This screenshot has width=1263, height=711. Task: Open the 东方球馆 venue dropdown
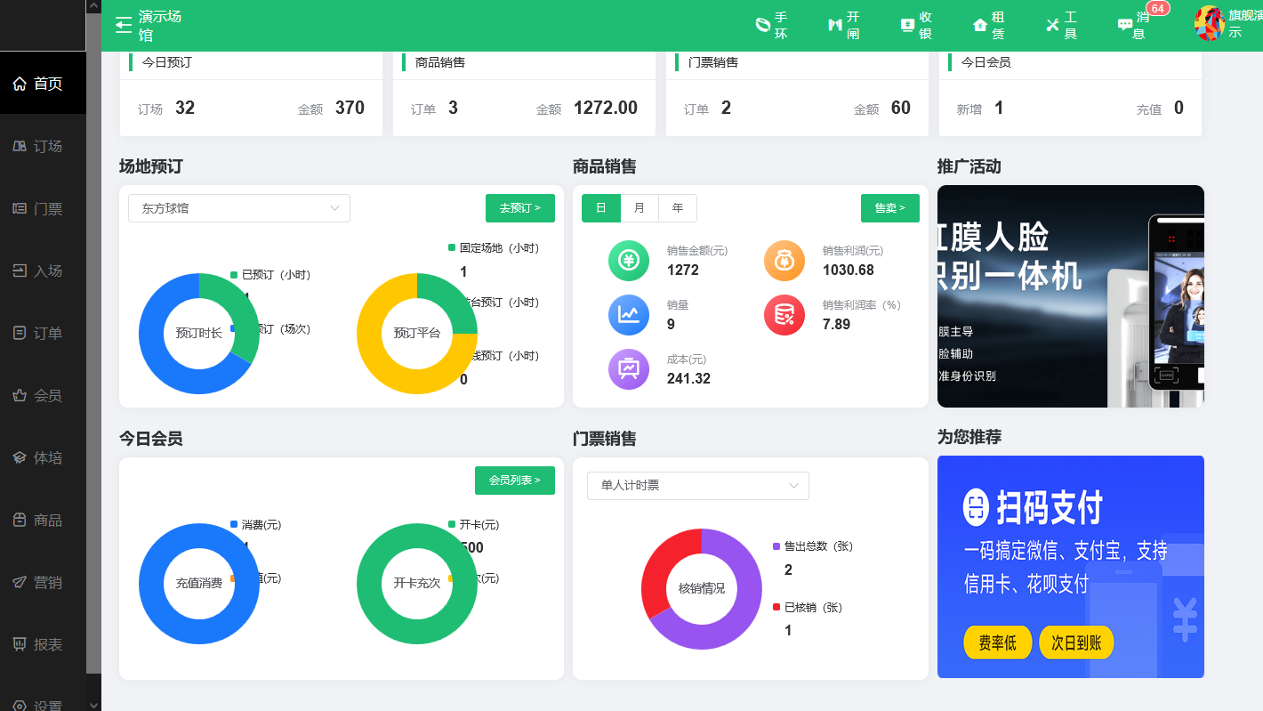click(x=238, y=207)
